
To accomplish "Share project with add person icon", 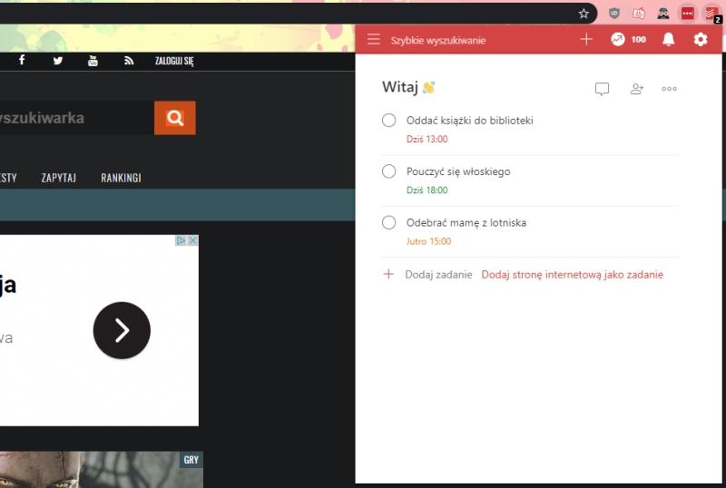I will tap(637, 89).
